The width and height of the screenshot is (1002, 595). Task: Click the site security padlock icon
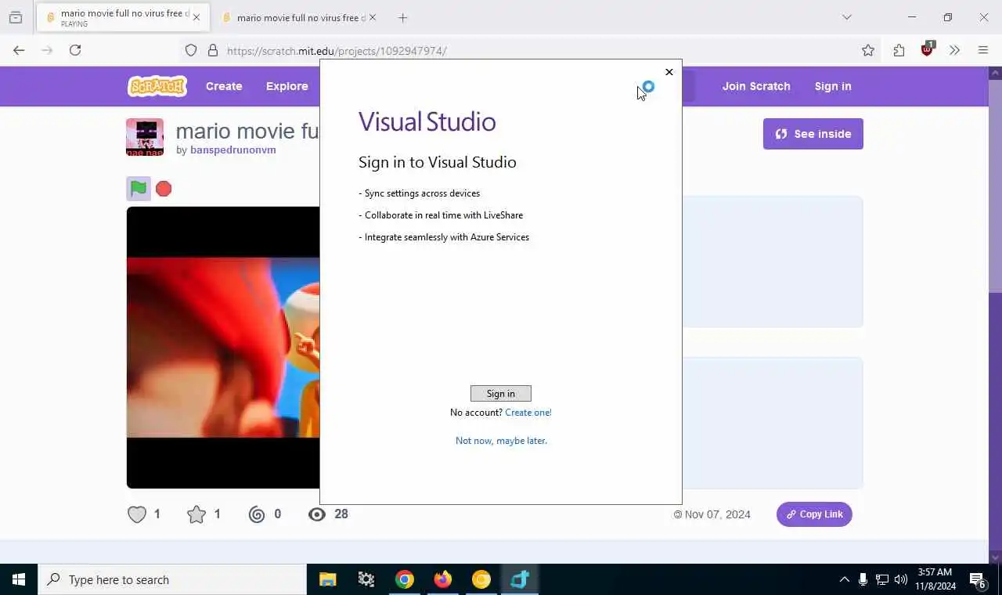coord(213,50)
